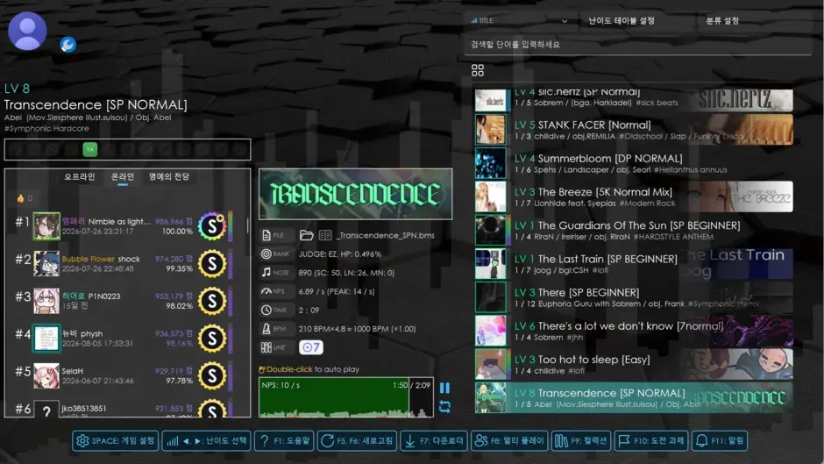Switch to the 오프라인 tab

click(80, 177)
